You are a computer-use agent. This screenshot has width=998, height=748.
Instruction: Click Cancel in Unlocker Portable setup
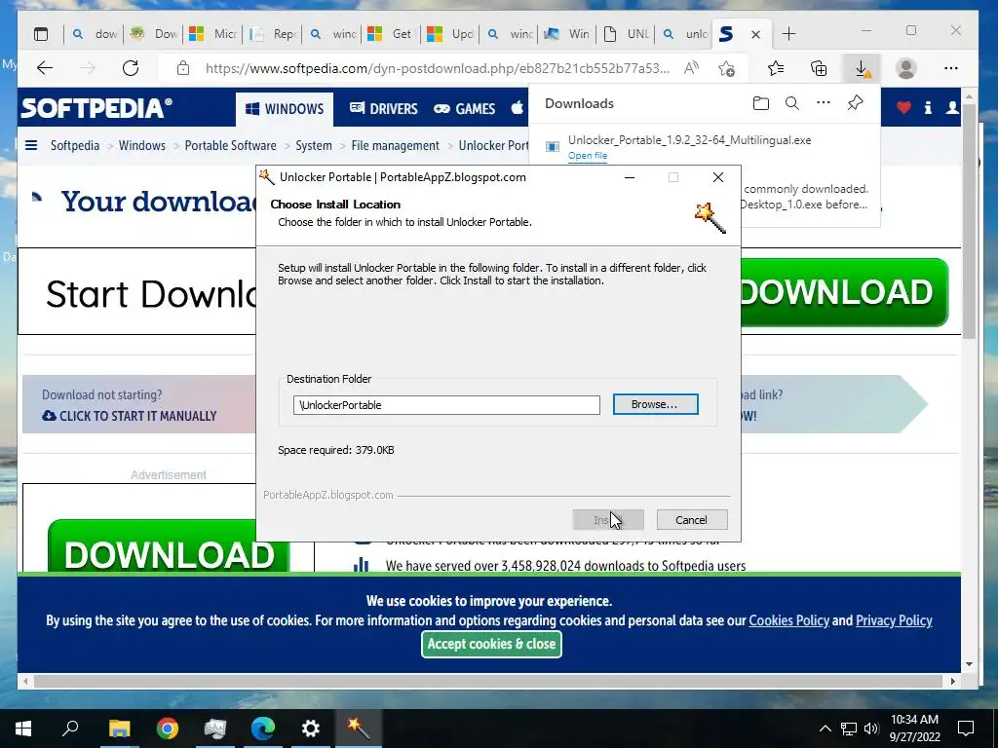(x=692, y=520)
